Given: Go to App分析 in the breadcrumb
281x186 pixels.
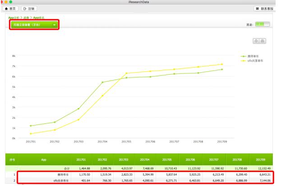Looking at the screenshot, I should tap(14, 18).
